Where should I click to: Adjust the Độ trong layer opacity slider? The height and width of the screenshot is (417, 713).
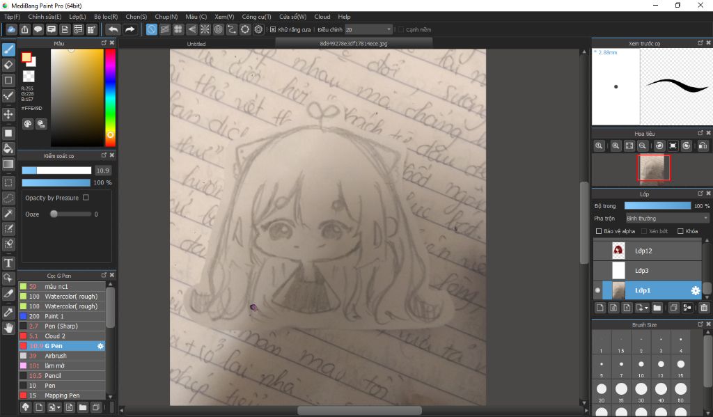point(657,206)
